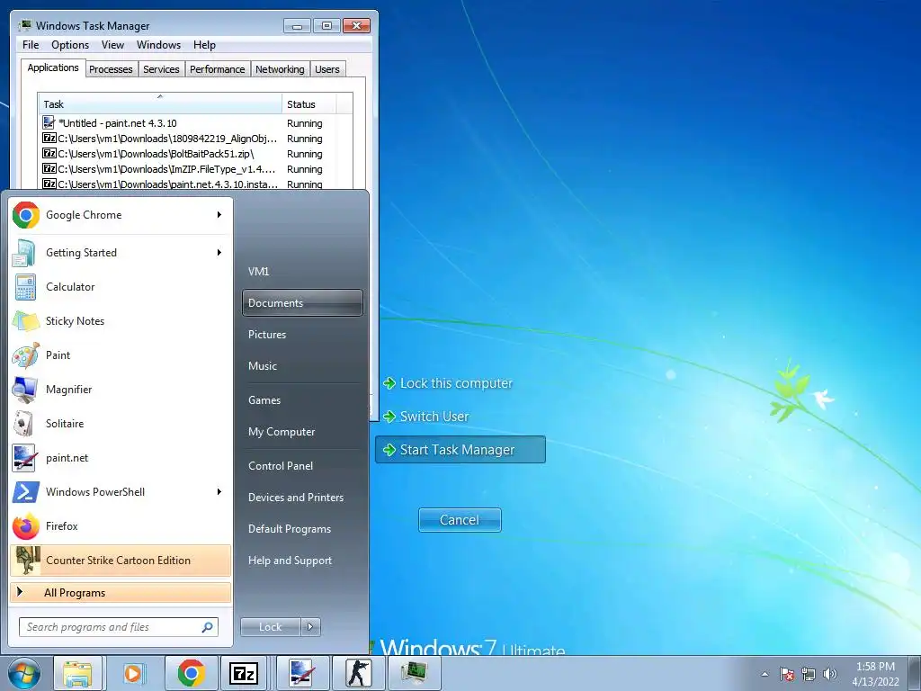921x691 pixels.
Task: Open Calculator in Start menu
Action: (x=120, y=287)
